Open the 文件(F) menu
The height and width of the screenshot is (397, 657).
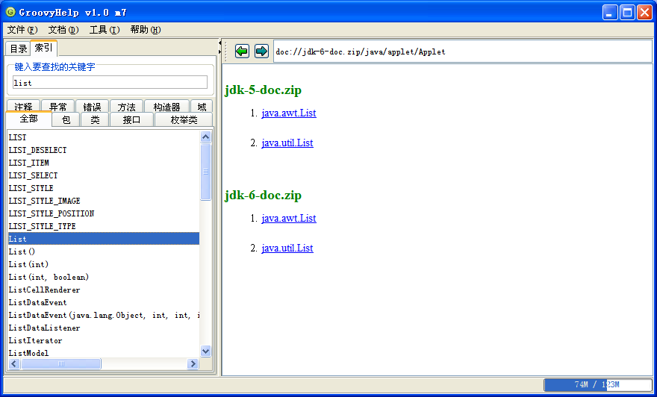click(22, 30)
